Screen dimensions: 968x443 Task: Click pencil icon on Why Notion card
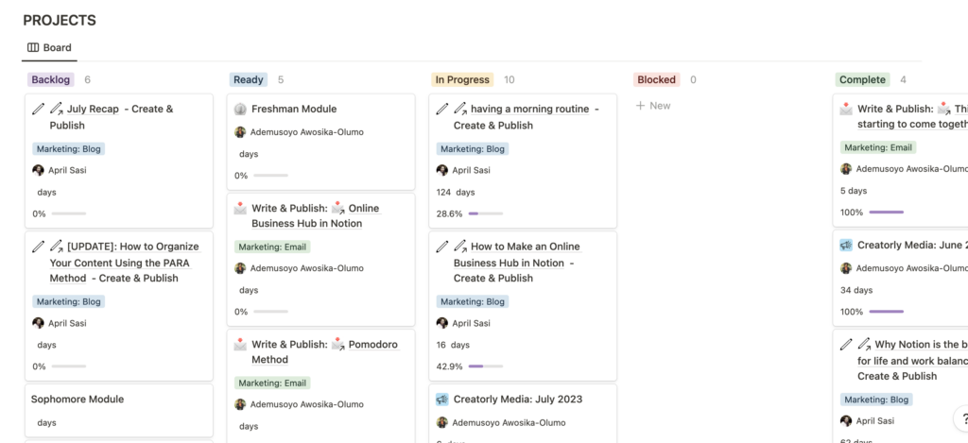tap(846, 344)
